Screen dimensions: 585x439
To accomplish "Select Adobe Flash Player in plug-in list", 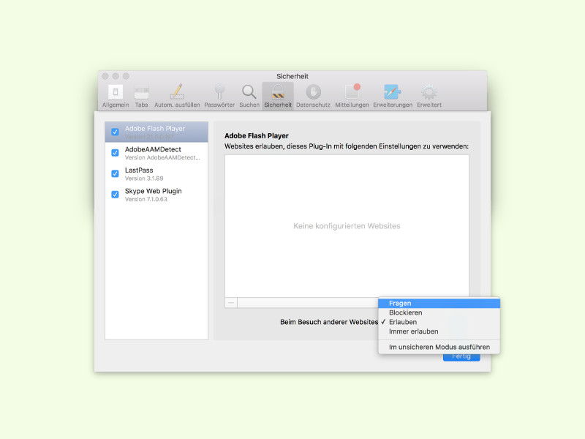I will point(156,132).
